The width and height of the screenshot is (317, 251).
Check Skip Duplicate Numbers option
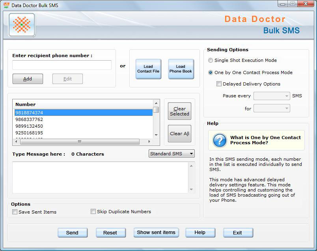(x=93, y=212)
